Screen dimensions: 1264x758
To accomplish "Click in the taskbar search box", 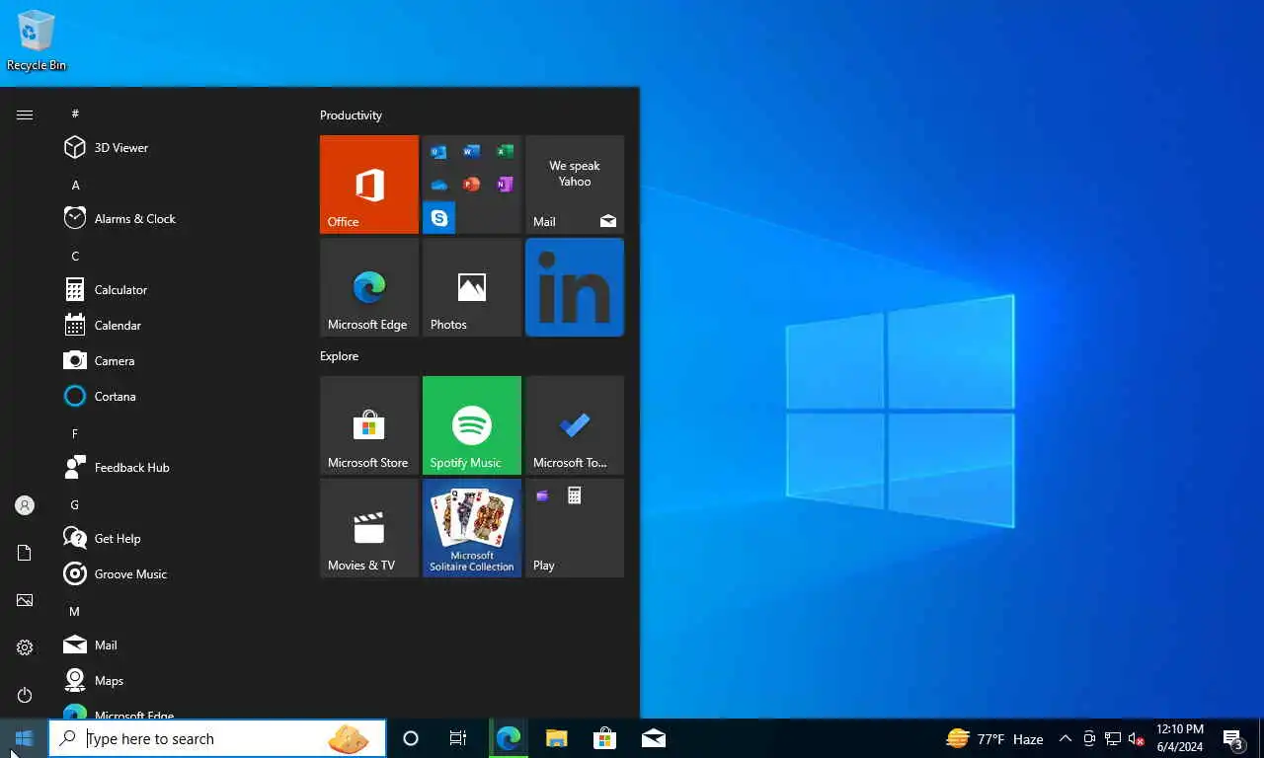I will click(217, 738).
